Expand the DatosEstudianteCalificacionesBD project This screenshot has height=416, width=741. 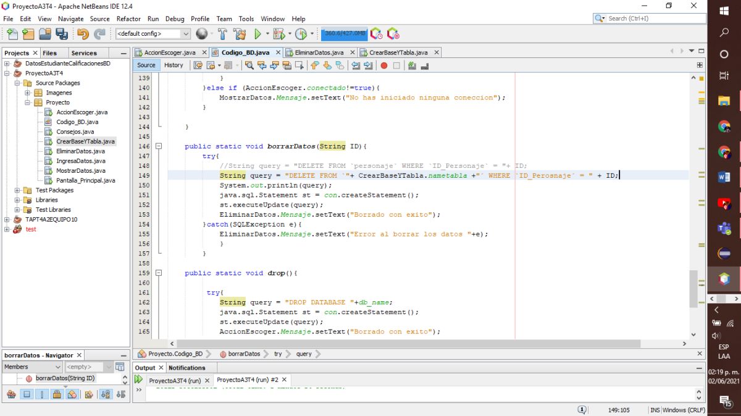point(7,63)
